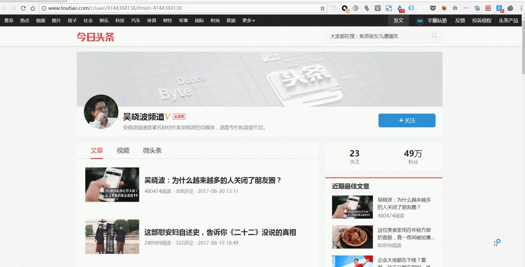This screenshot has width=525, height=267.
Task: Open 吴晓波频道 profile avatar photo
Action: tap(101, 112)
